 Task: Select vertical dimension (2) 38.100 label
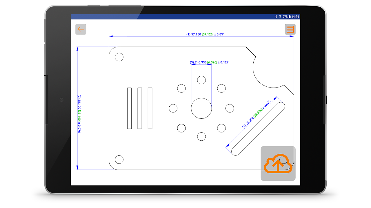click(x=79, y=114)
